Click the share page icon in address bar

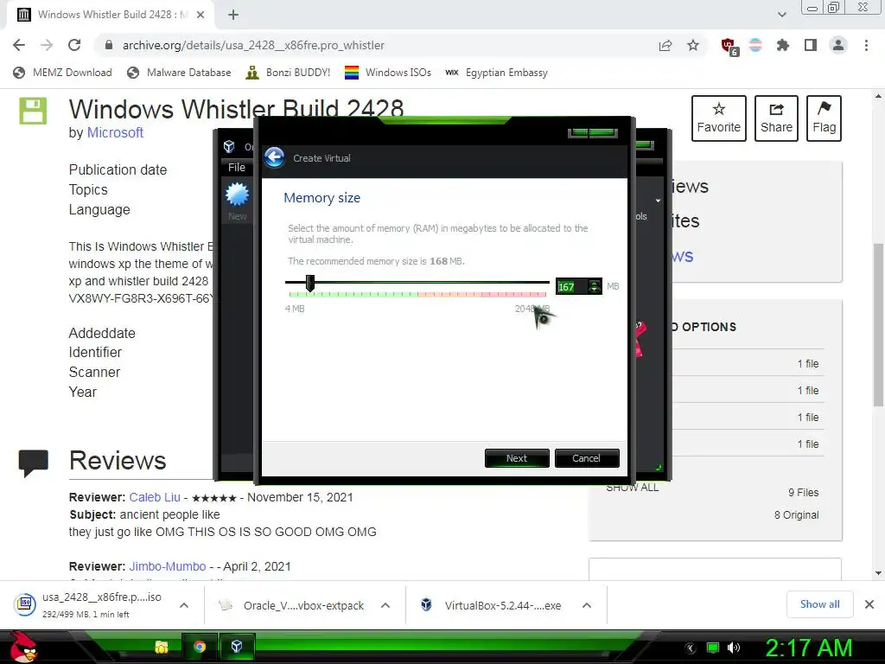tap(665, 46)
